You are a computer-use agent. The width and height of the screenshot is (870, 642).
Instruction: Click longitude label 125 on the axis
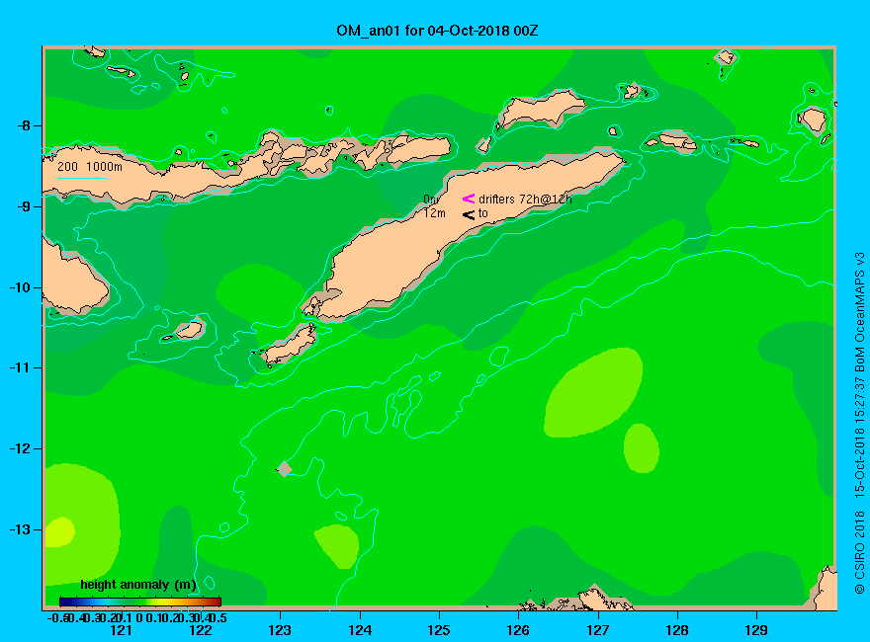coord(439,630)
